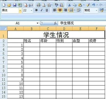This screenshot has height=99, width=106.
Task: Cut selection using the scissors icon
Action: tap(69, 5)
